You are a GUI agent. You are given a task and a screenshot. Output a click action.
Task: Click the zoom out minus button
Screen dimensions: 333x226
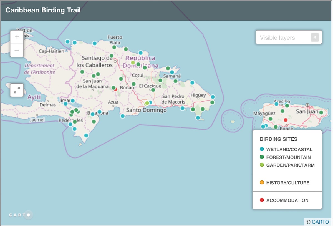17,51
